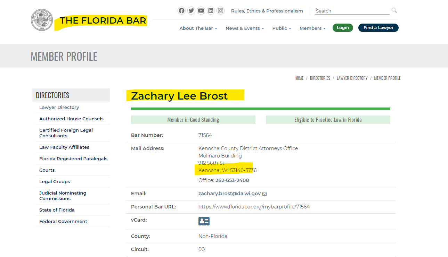
Task: Download the vCard icon
Action: coord(204,221)
